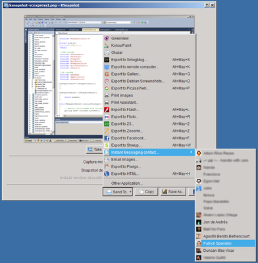Click the Export to PicasaWeb icon
This screenshot has height=263, width=258.
[x=107, y=88]
